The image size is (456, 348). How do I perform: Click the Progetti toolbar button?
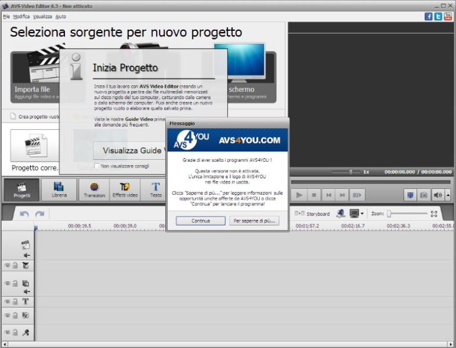22,190
